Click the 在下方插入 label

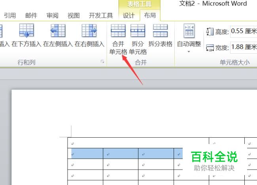(x=26, y=44)
